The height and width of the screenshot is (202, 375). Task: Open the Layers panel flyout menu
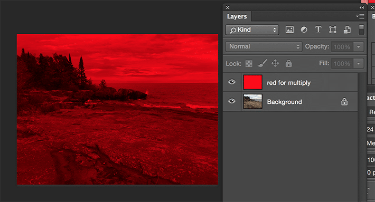(x=360, y=16)
